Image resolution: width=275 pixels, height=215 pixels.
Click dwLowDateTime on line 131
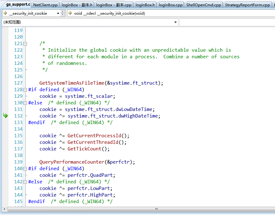click(x=134, y=109)
